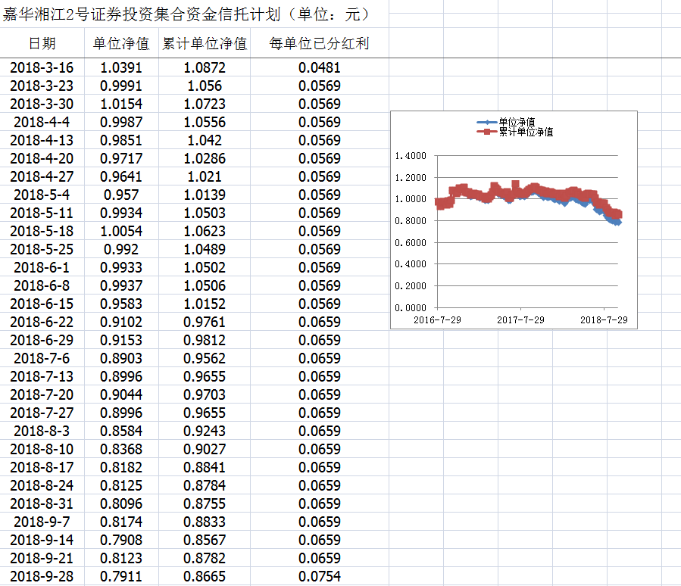Select unit value cell 1.0391

tap(121, 67)
